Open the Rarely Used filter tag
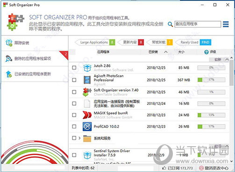Viewport: 235px width, 172px height. click(193, 42)
